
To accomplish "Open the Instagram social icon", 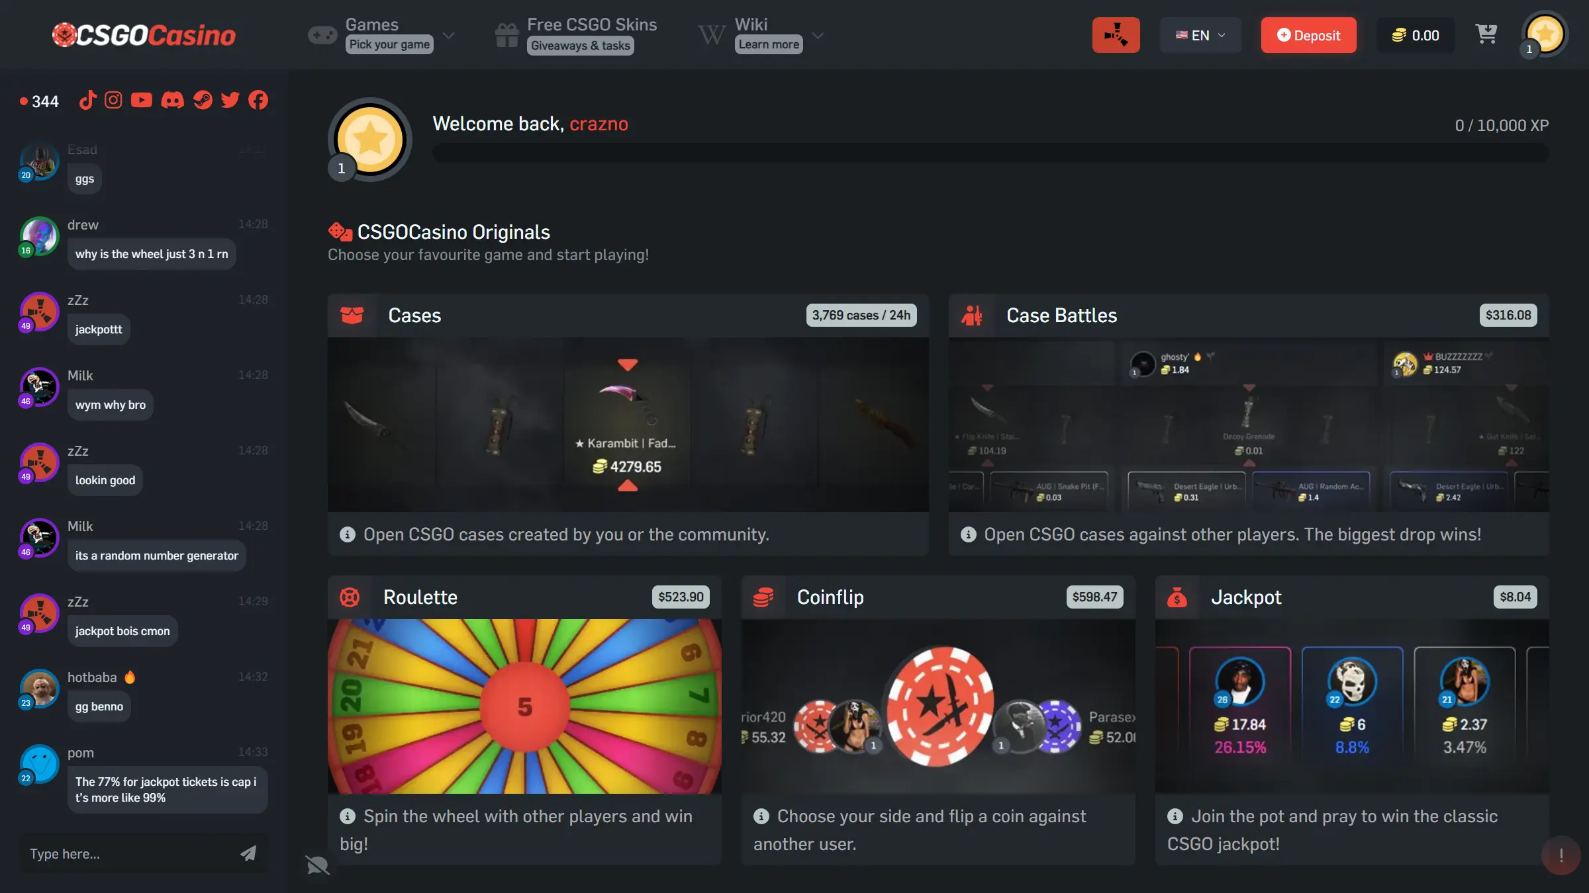I will 114,100.
